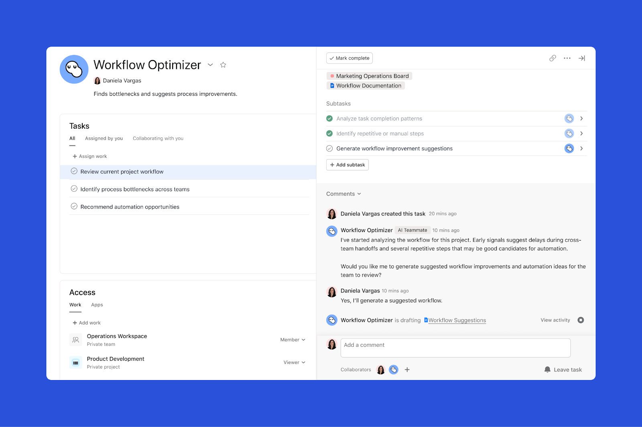Close the task details pane arrow icon
This screenshot has height=427, width=642.
point(581,58)
